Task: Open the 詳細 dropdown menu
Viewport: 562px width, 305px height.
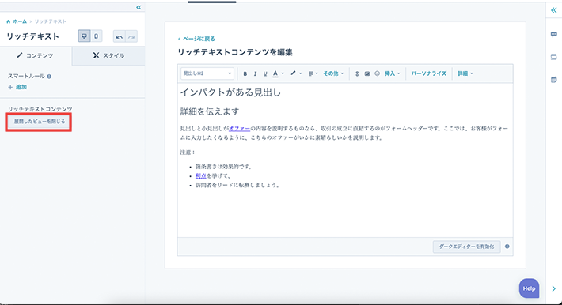Action: tap(465, 73)
